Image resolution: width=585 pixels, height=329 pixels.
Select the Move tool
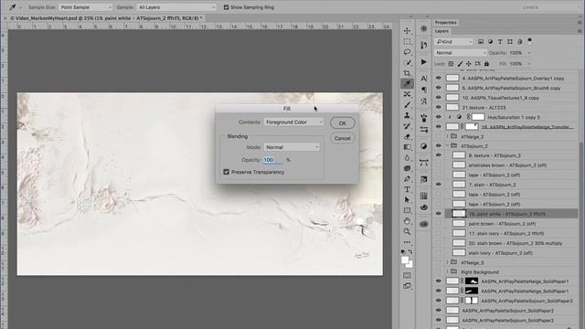coord(407,31)
